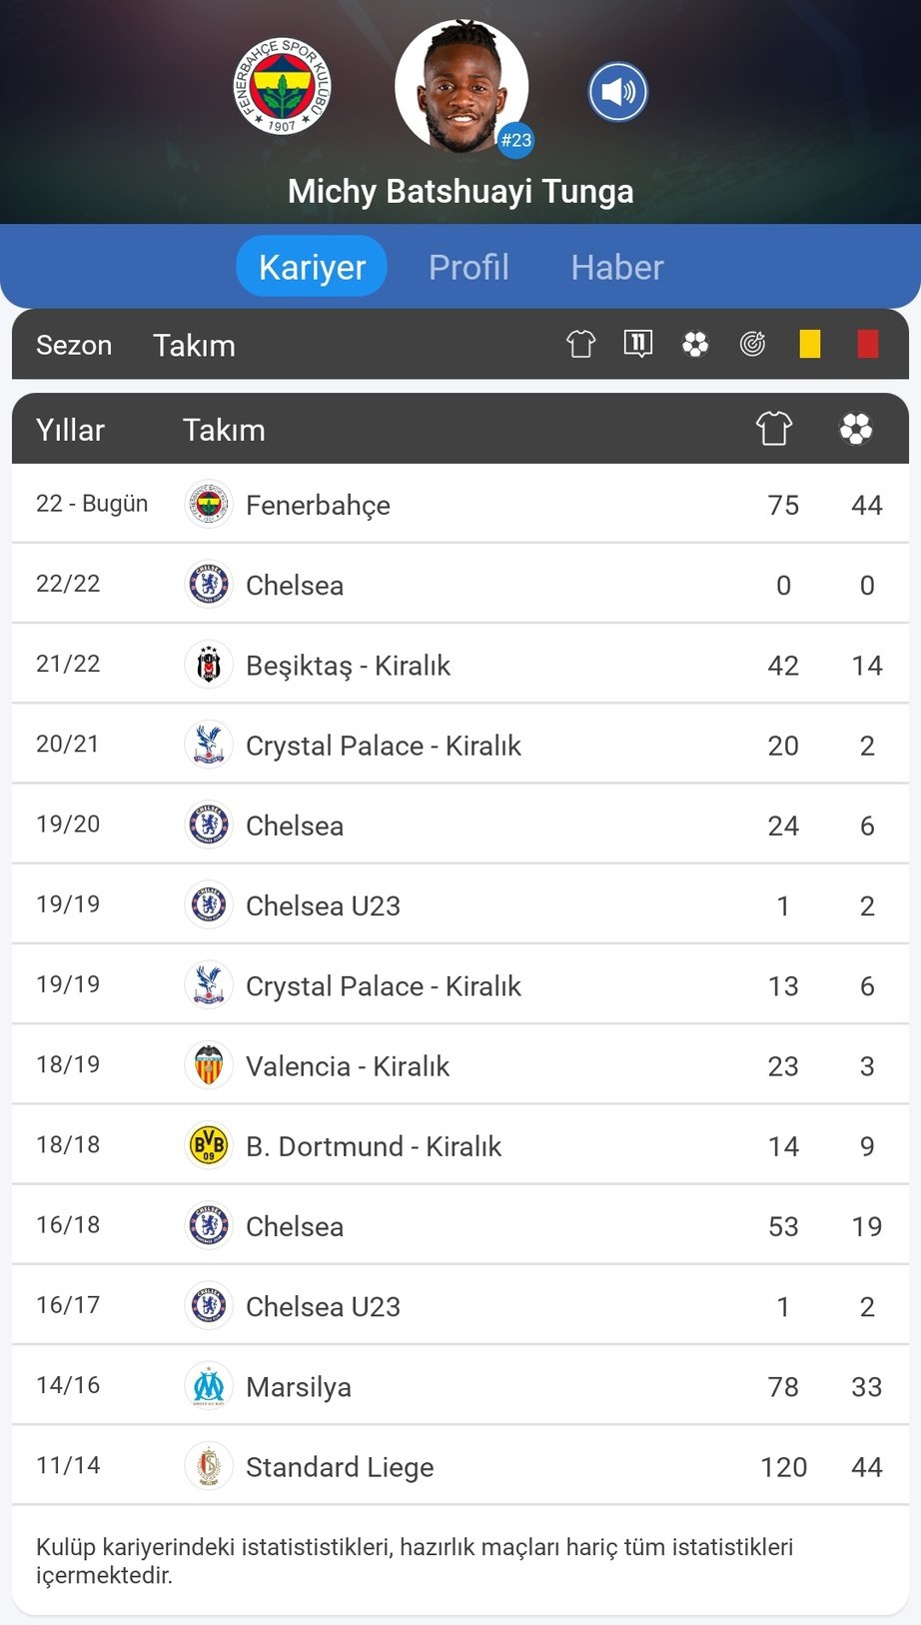This screenshot has height=1625, width=921.
Task: Open the Haber tab
Action: point(616,267)
